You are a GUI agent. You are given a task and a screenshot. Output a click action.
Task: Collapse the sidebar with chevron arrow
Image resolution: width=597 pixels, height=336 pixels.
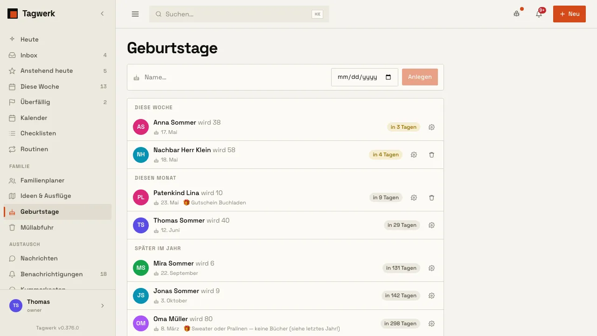(x=102, y=14)
